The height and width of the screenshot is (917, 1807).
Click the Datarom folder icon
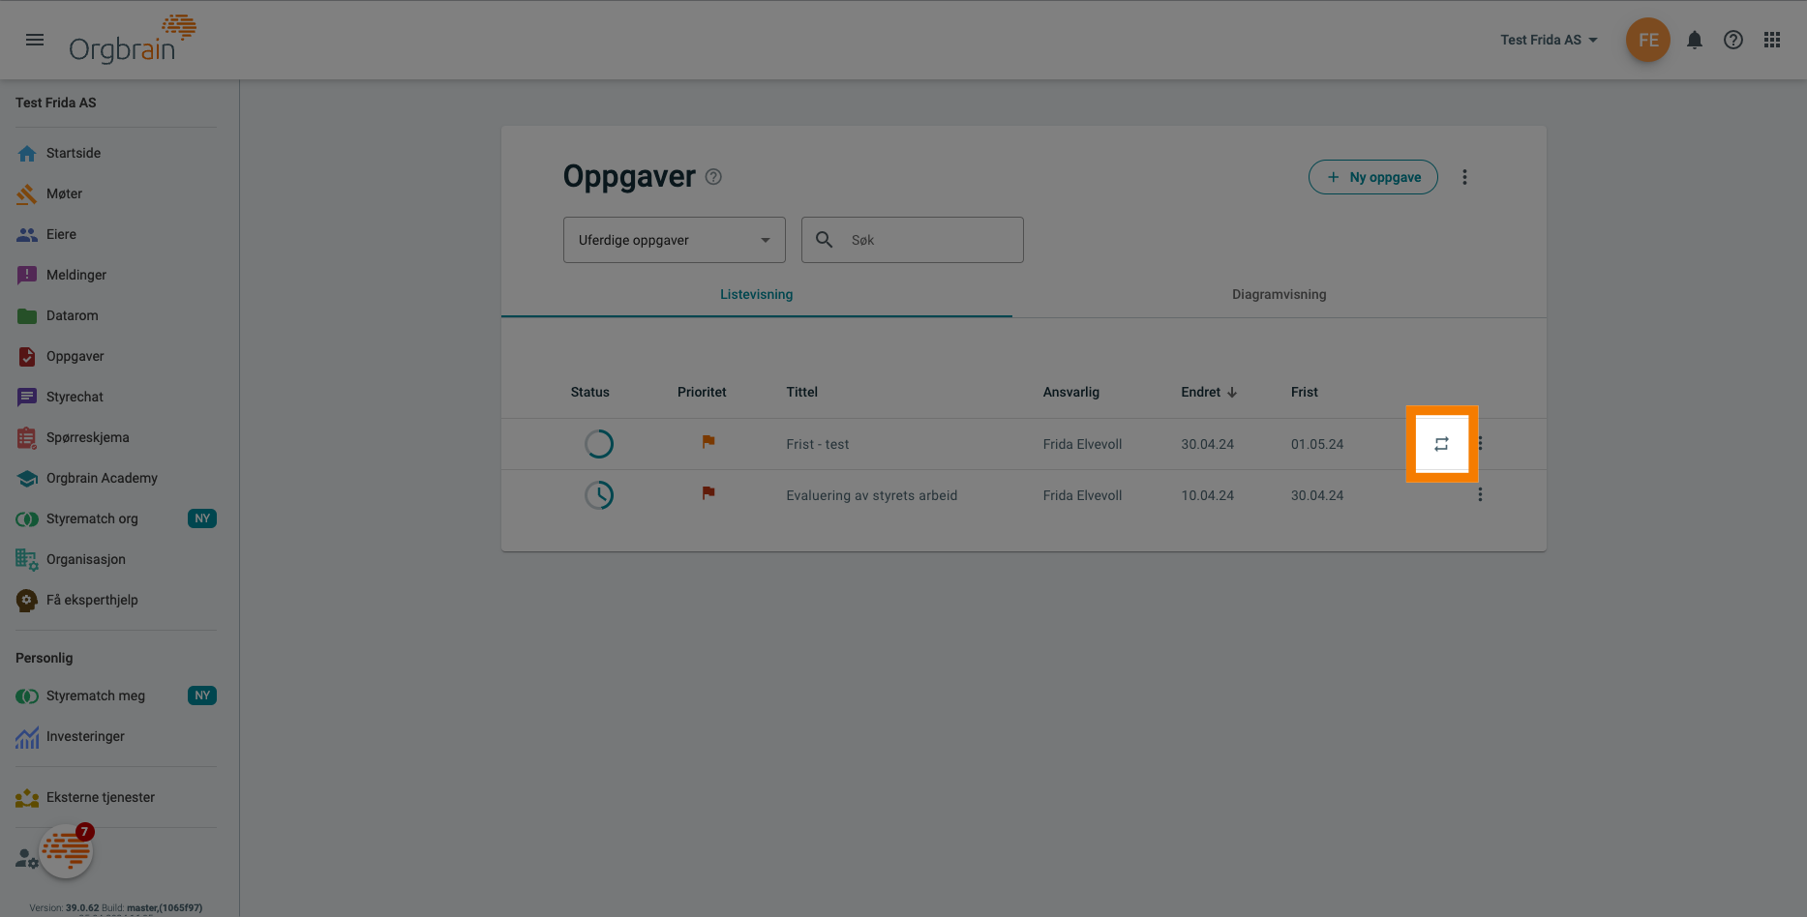(x=27, y=315)
